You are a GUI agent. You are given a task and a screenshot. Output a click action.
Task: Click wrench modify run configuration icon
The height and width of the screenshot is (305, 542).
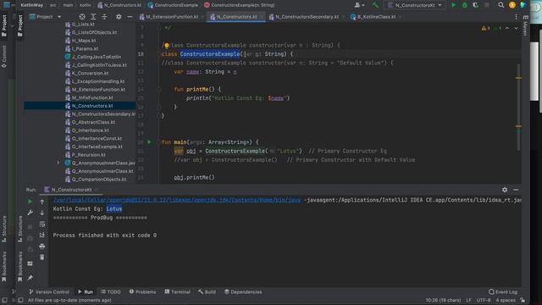[30, 213]
